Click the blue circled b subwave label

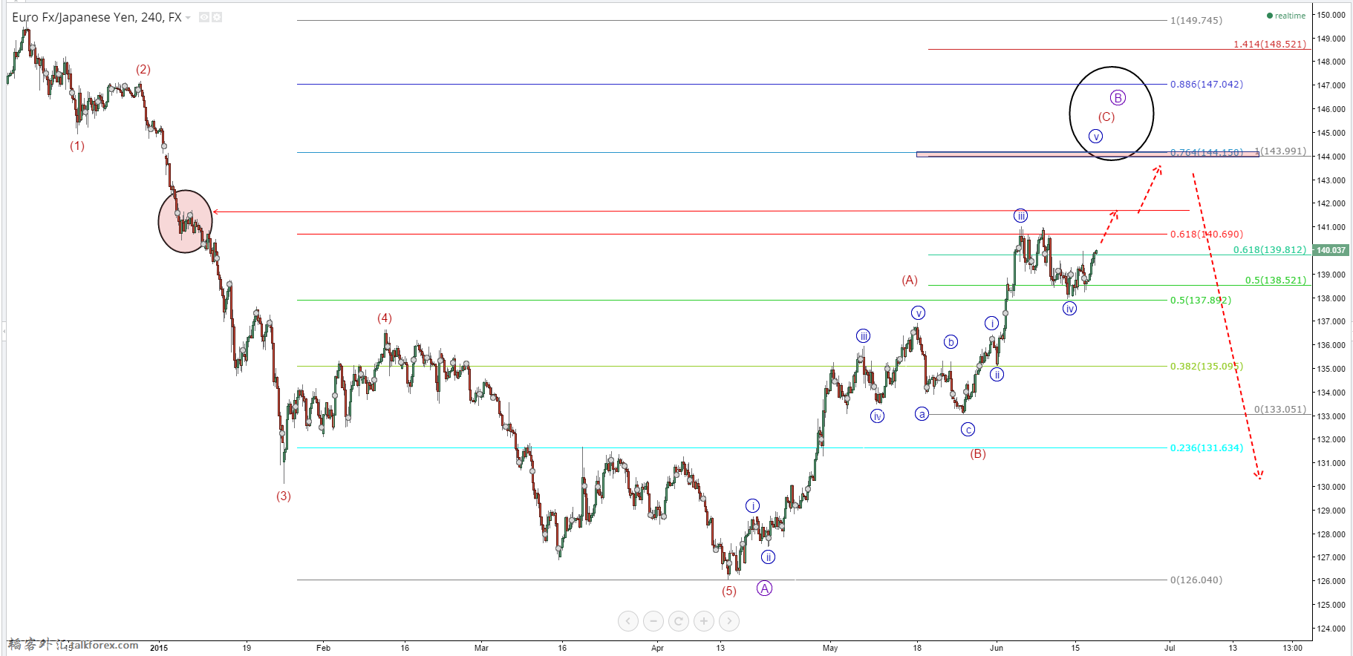951,342
